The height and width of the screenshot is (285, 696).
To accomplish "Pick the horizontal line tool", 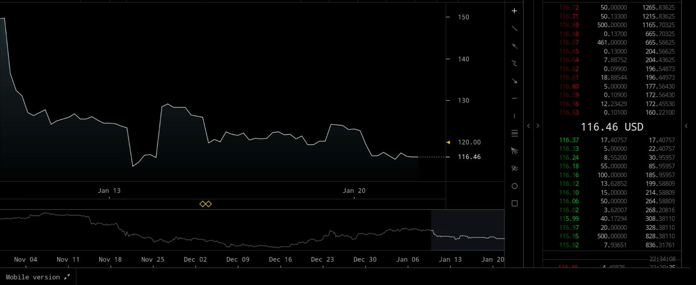I will point(514,98).
